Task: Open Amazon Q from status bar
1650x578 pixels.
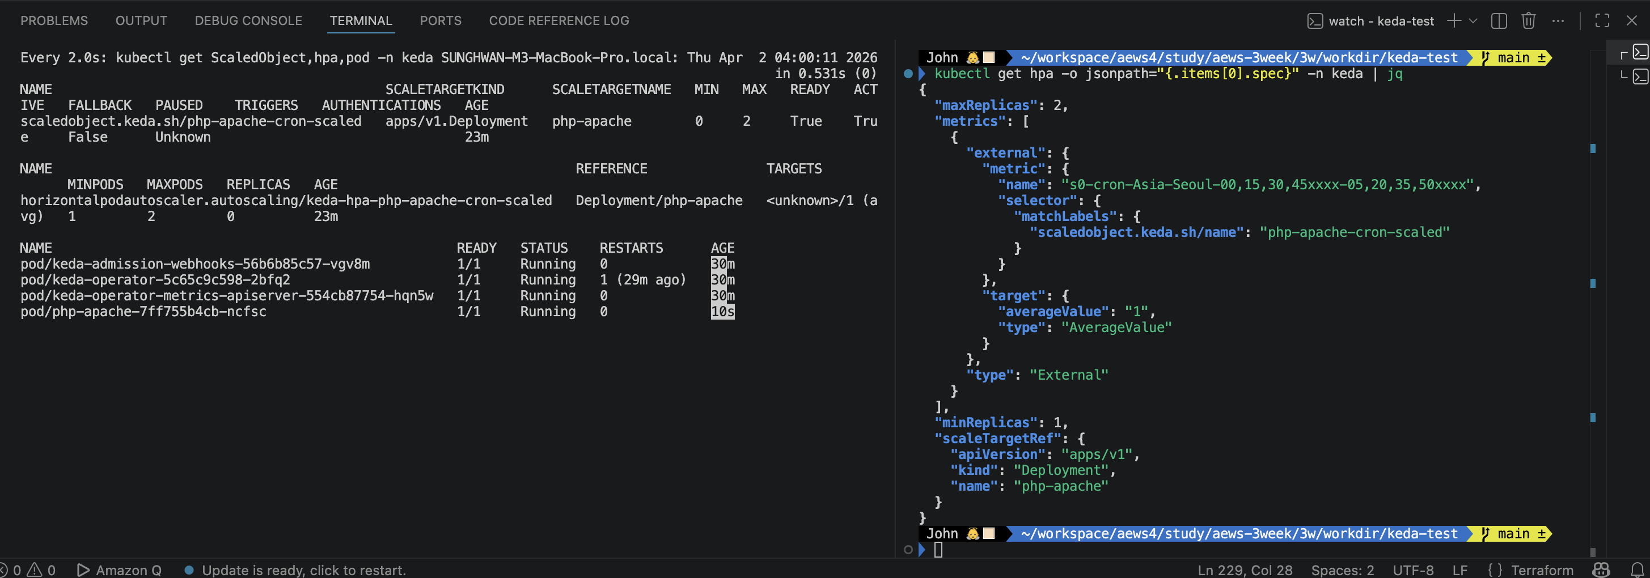Action: click(119, 569)
